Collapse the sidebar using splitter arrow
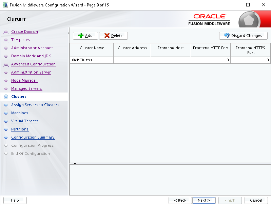This screenshot has width=271, height=205. click(69, 29)
